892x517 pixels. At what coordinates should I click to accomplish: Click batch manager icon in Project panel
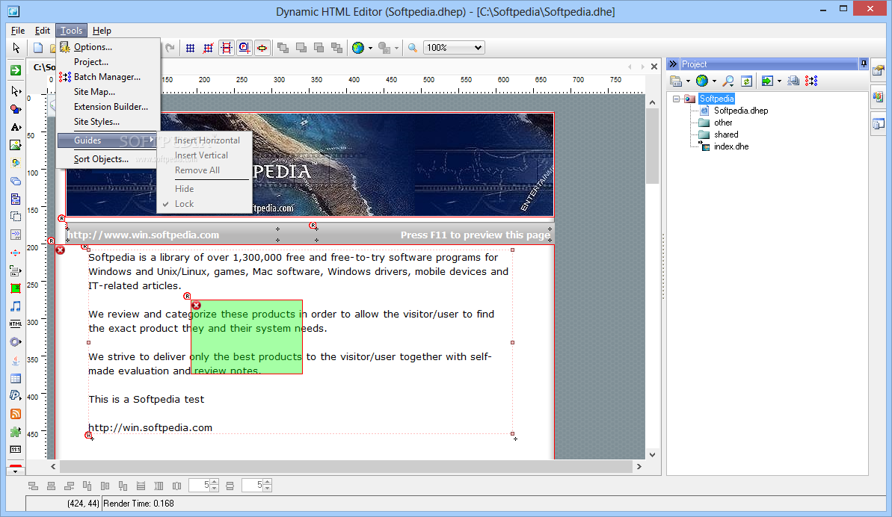(x=812, y=81)
